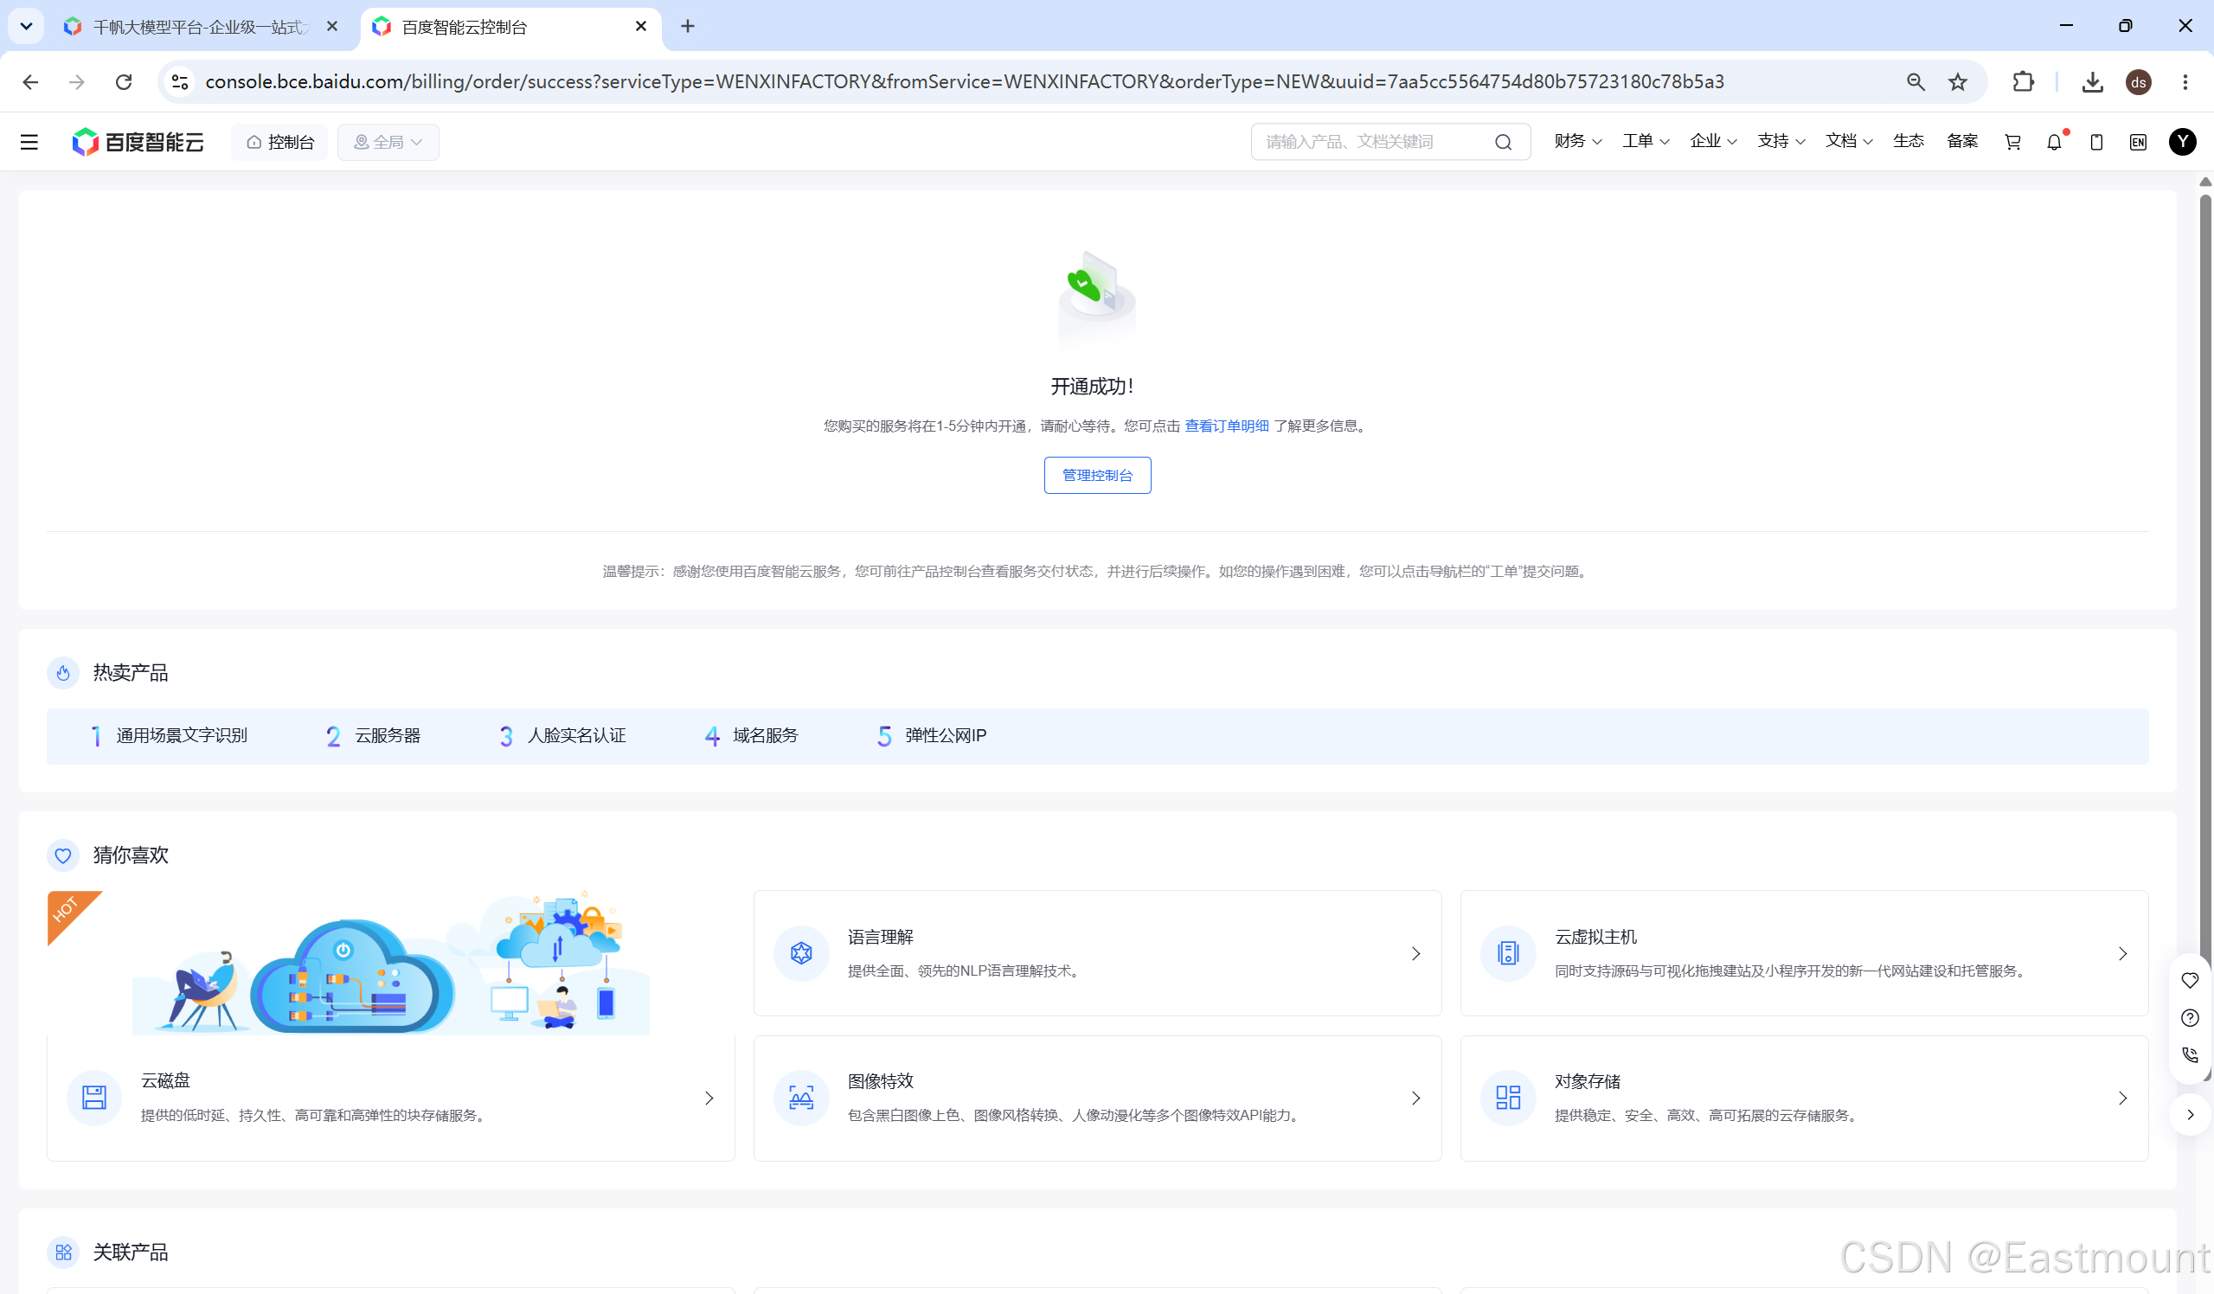Reload the current page
This screenshot has width=2214, height=1294.
124,81
